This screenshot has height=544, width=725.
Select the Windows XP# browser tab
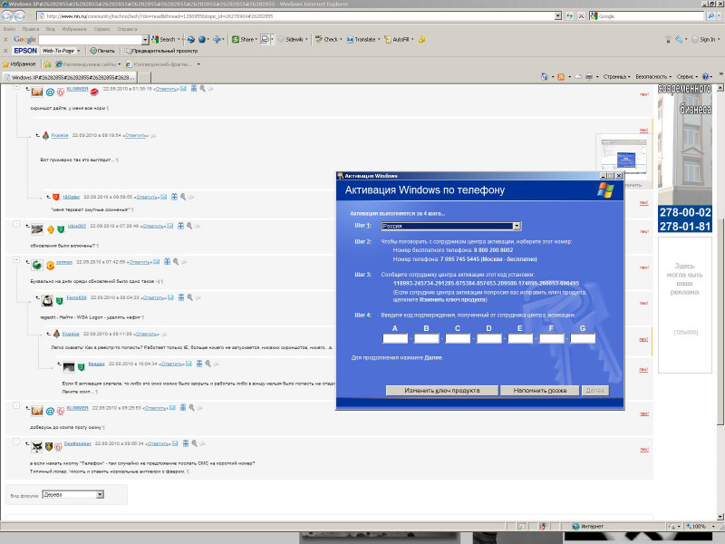(x=70, y=77)
